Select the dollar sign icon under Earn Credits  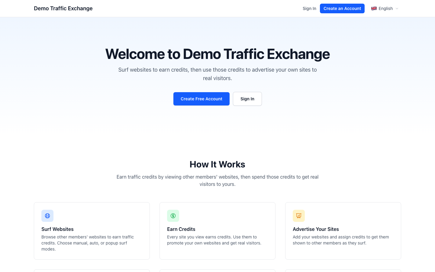pos(173,215)
